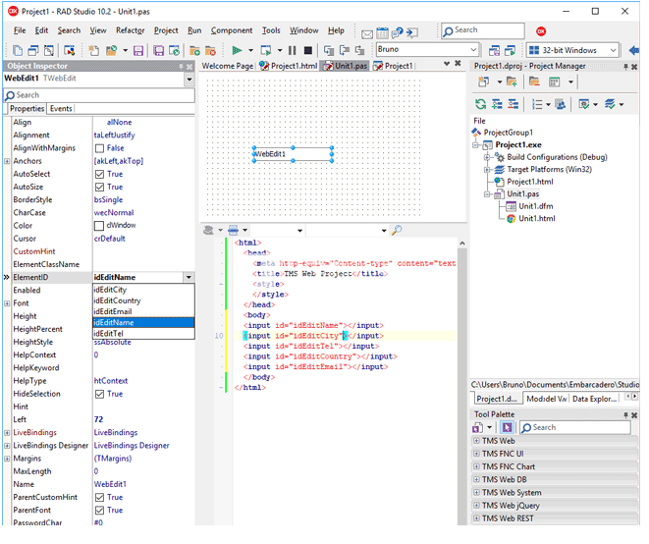This screenshot has width=649, height=544.
Task: Open the Data Explorer tab
Action: [x=594, y=399]
